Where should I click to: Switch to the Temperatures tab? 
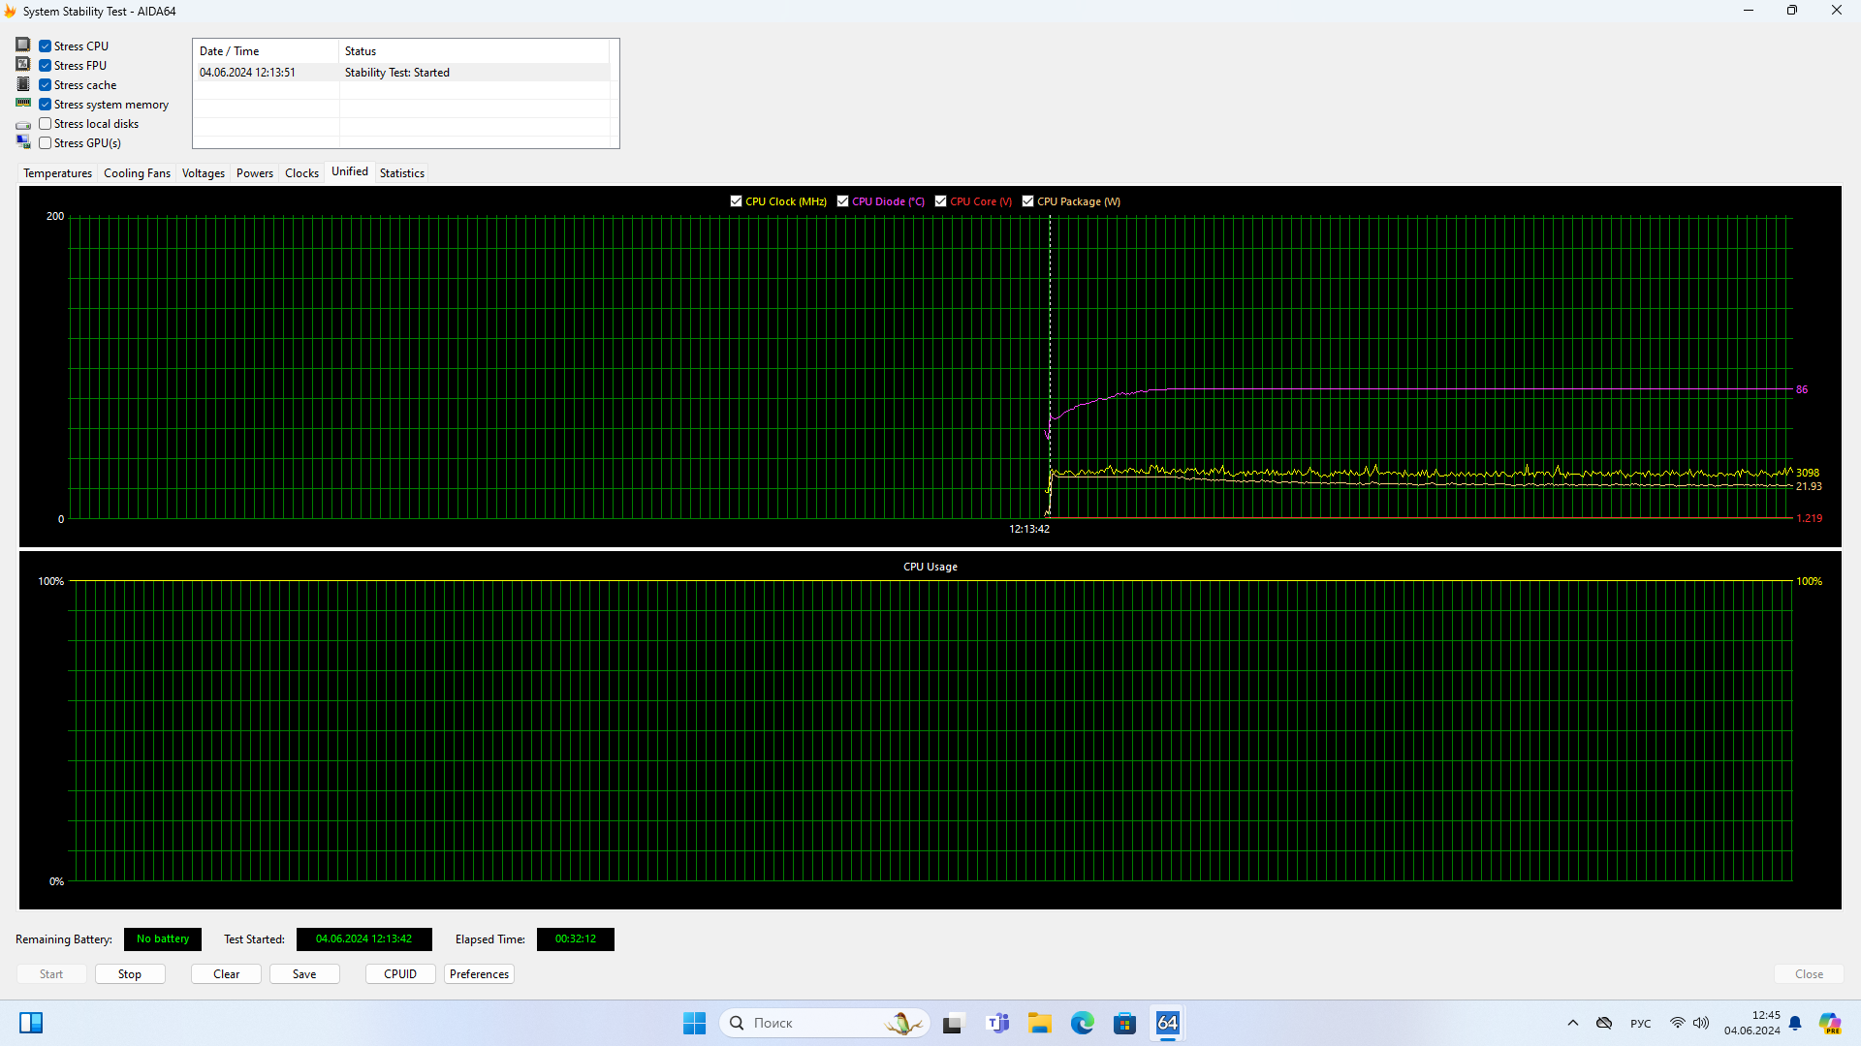[57, 173]
